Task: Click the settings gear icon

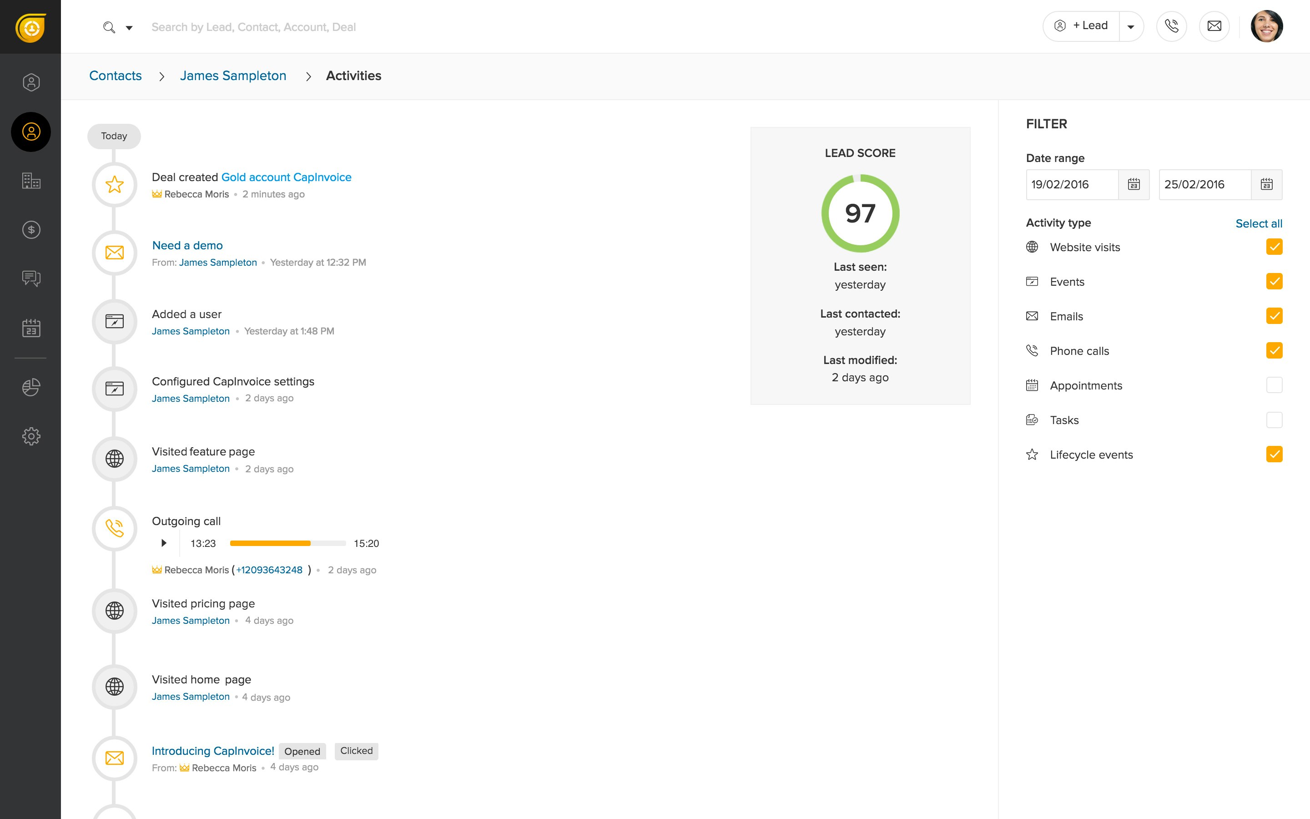Action: 30,436
